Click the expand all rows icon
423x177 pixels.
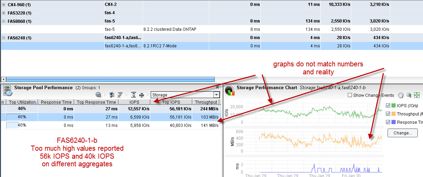point(133,95)
